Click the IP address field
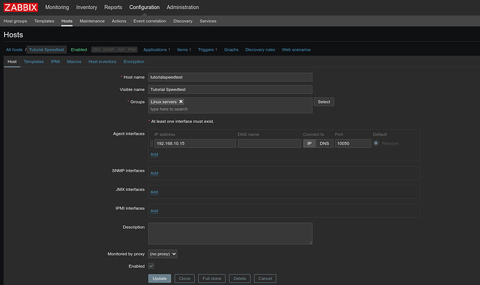Screen dimensions: 480x285 click(x=195, y=143)
